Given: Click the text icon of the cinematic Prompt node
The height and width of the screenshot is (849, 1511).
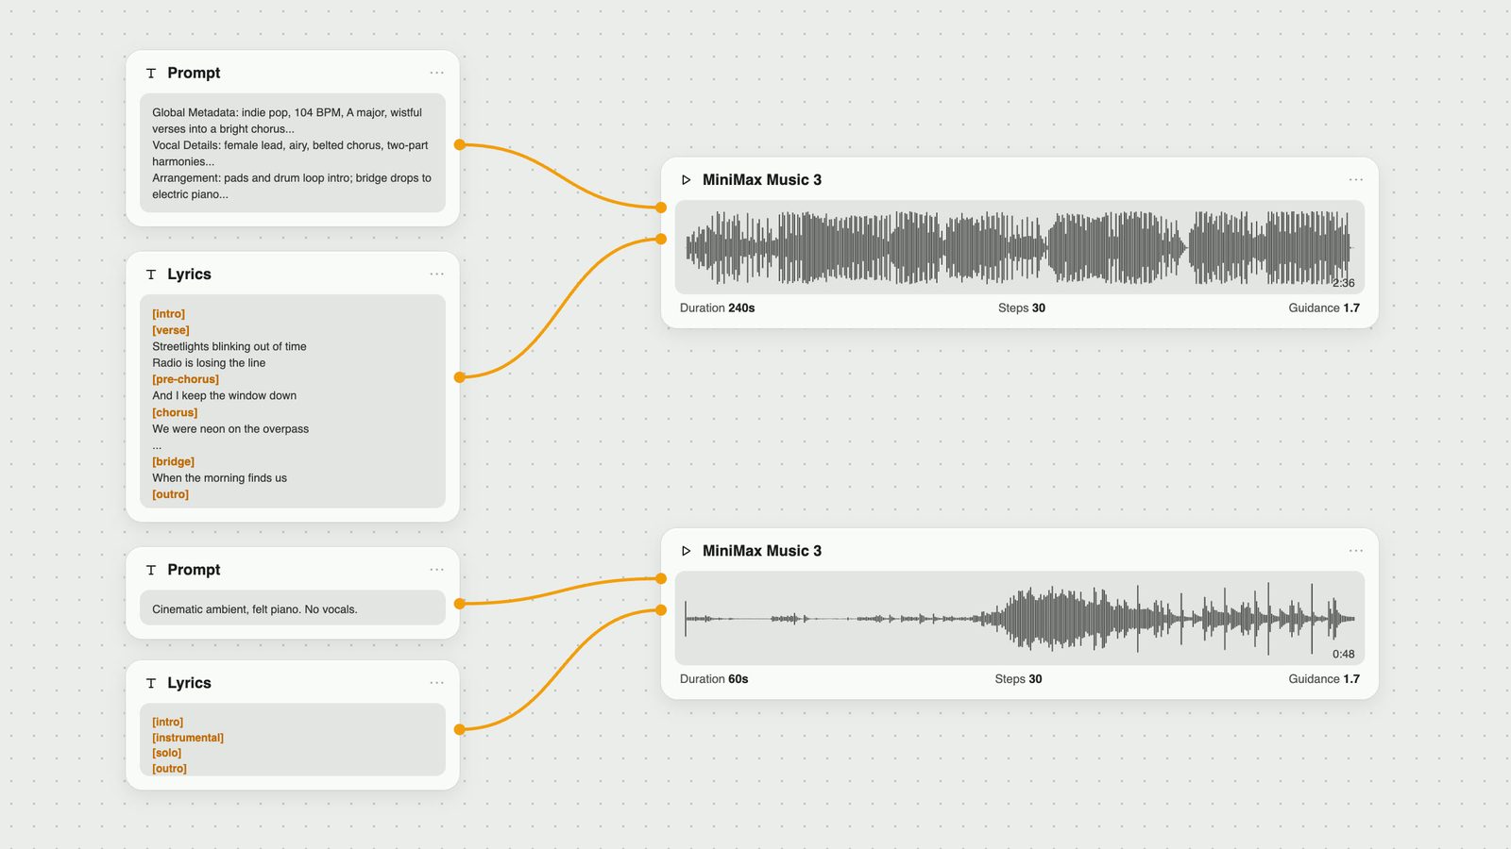Looking at the screenshot, I should point(151,570).
